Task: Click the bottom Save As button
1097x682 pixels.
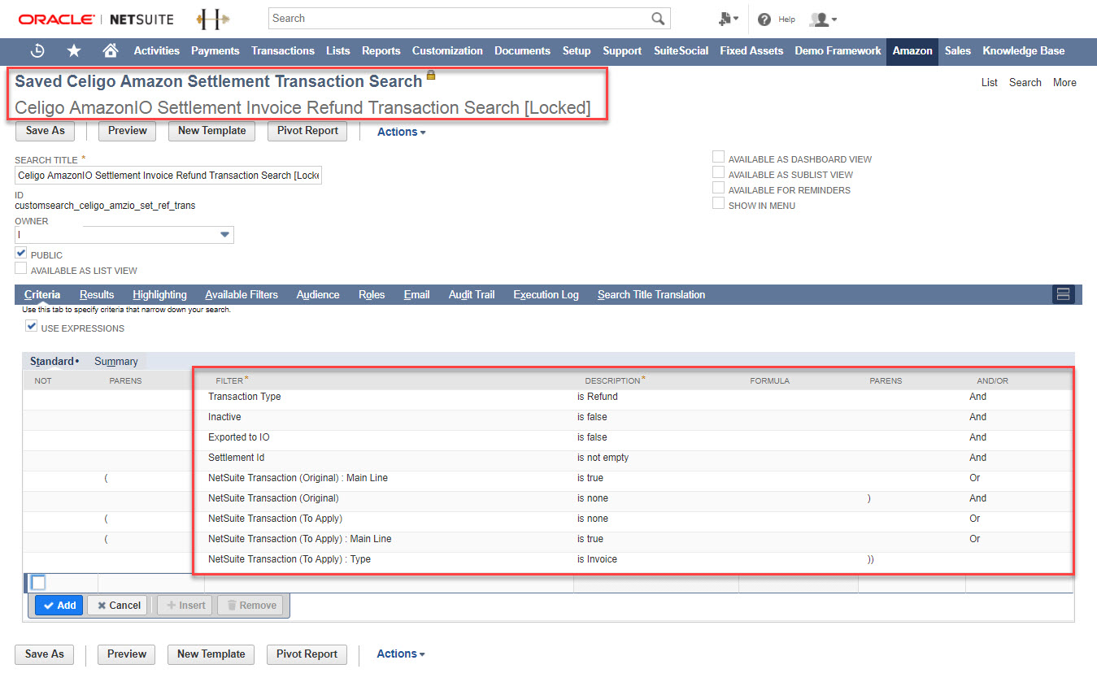Action: pos(45,654)
